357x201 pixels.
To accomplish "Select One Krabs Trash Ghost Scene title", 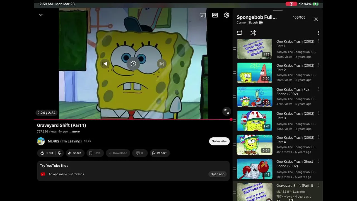I will point(295,164).
